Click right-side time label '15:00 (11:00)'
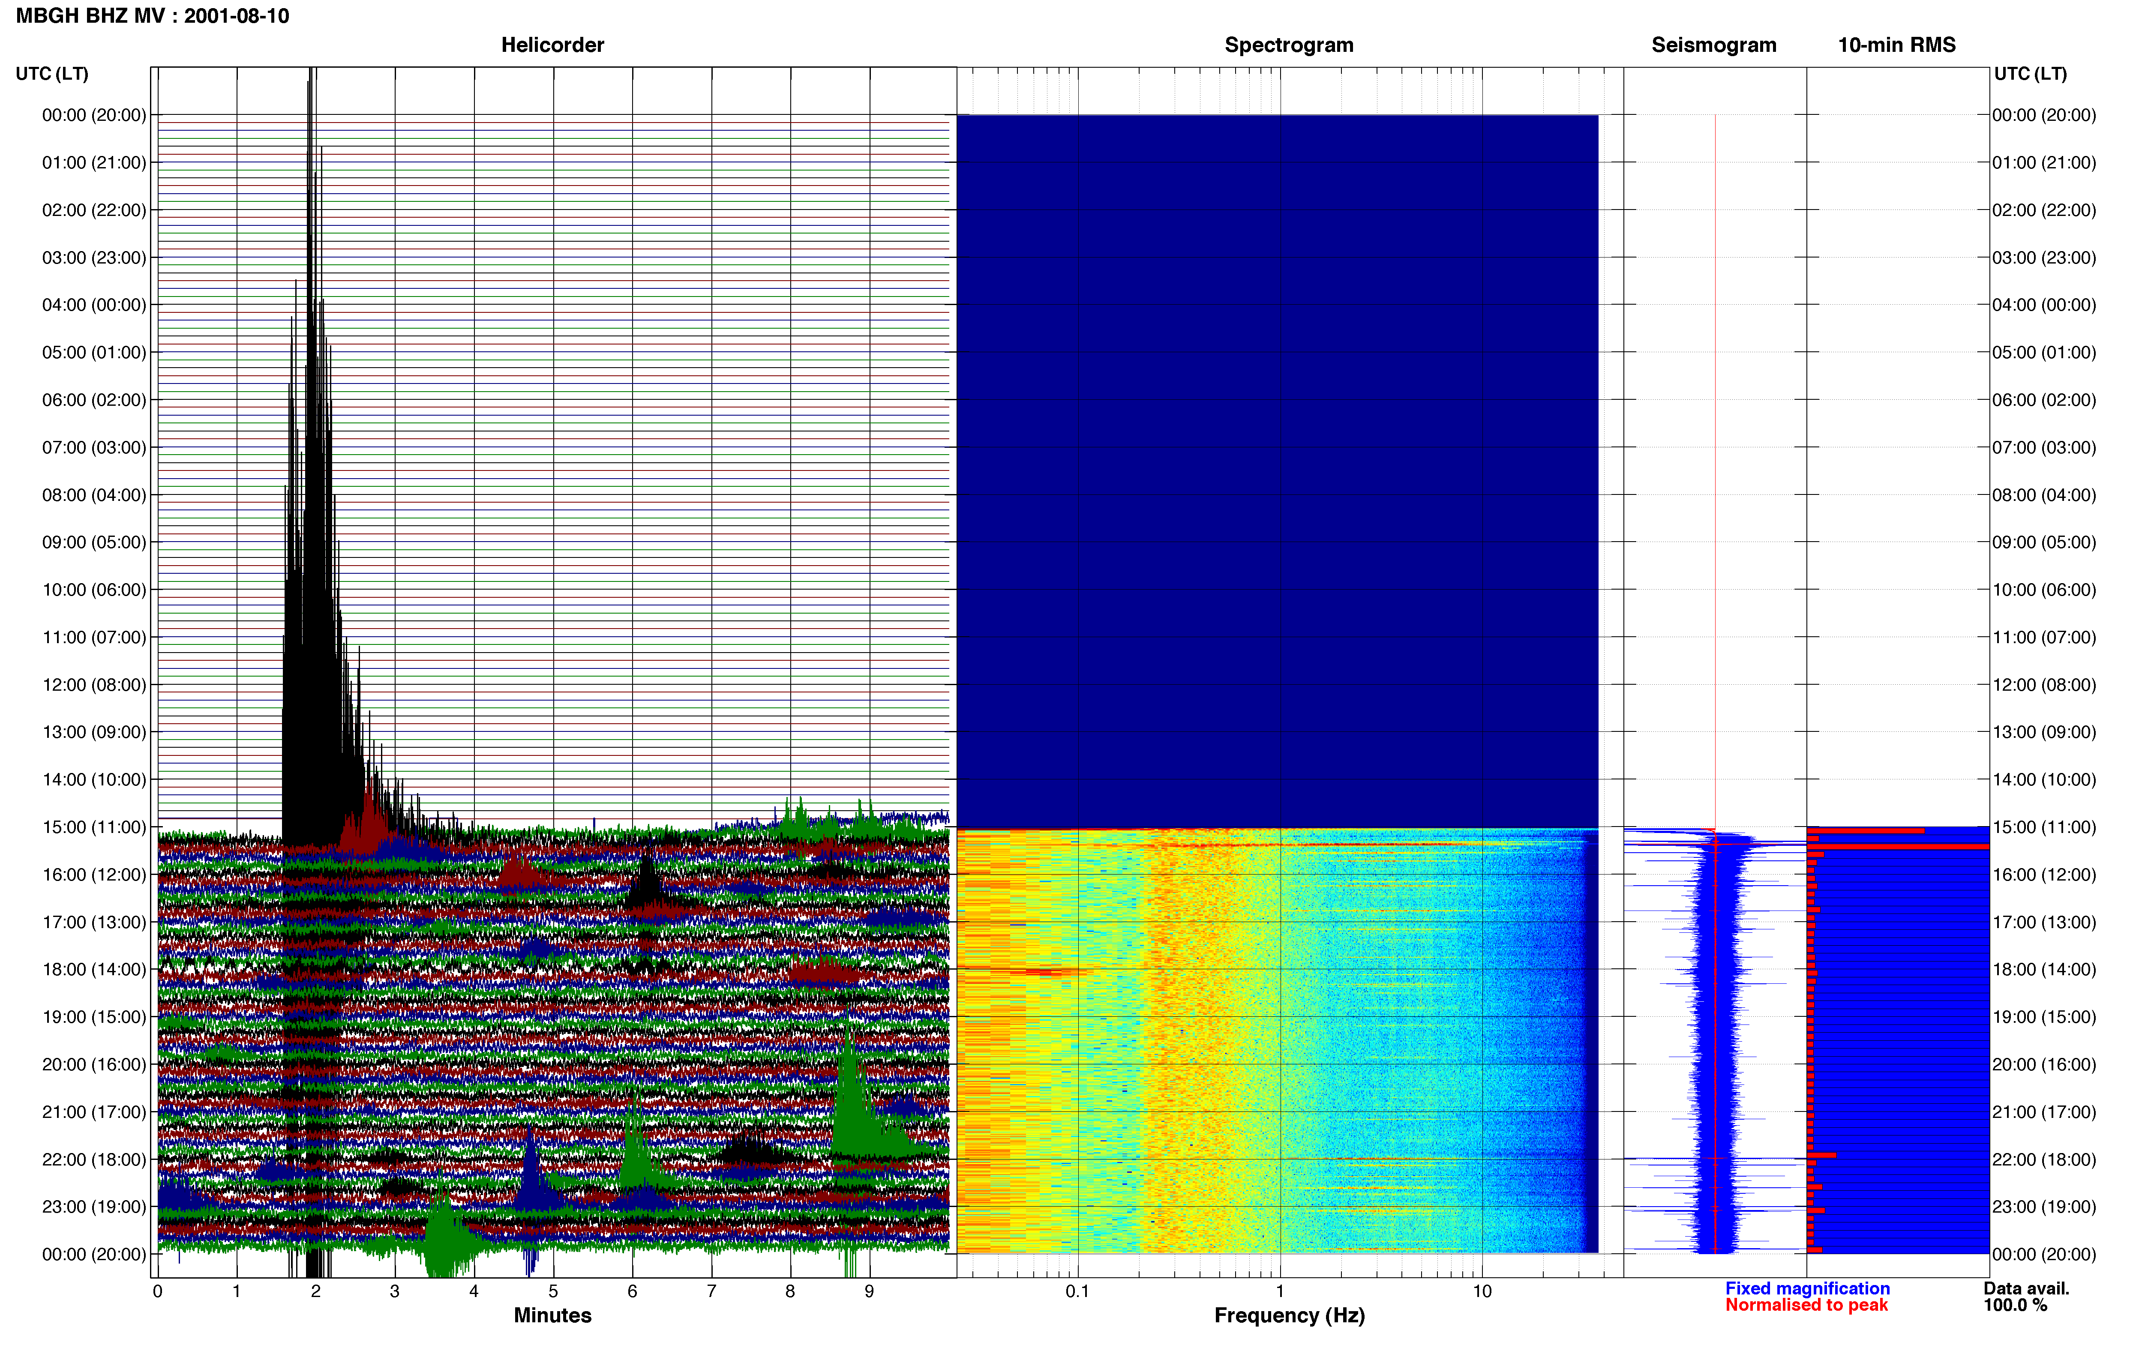The height and width of the screenshot is (1345, 2151). click(2044, 827)
